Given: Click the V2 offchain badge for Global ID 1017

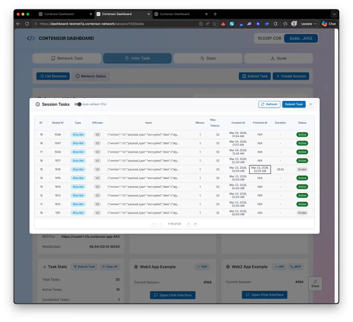Looking at the screenshot, I should pos(97,161).
